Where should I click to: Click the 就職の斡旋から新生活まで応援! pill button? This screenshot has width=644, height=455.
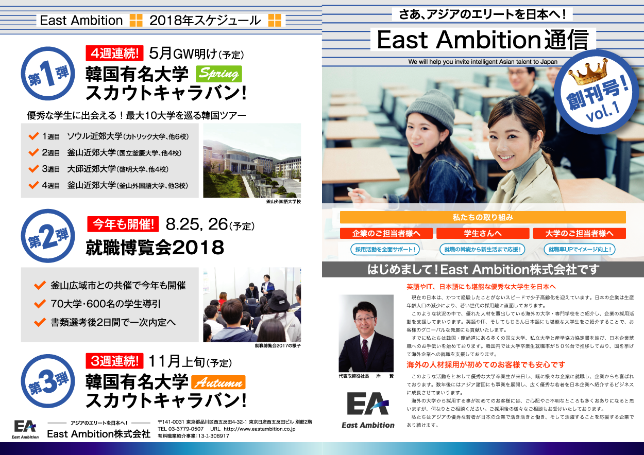pyautogui.click(x=483, y=250)
